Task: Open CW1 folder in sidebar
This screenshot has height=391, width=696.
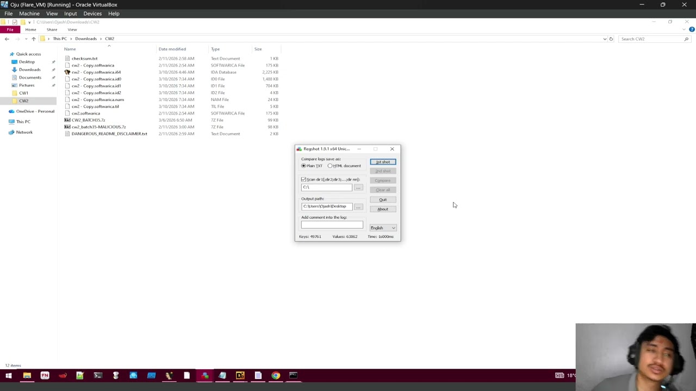Action: click(23, 93)
